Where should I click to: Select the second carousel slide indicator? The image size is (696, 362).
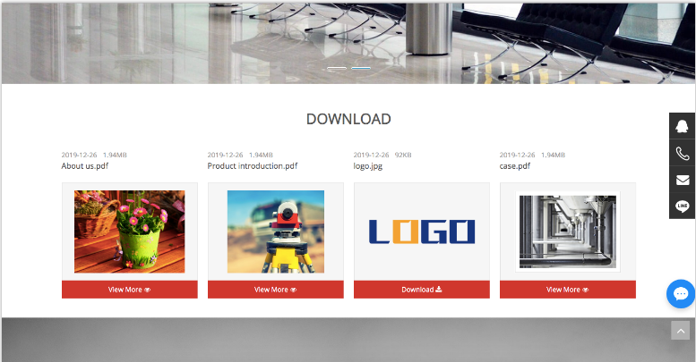pyautogui.click(x=361, y=68)
